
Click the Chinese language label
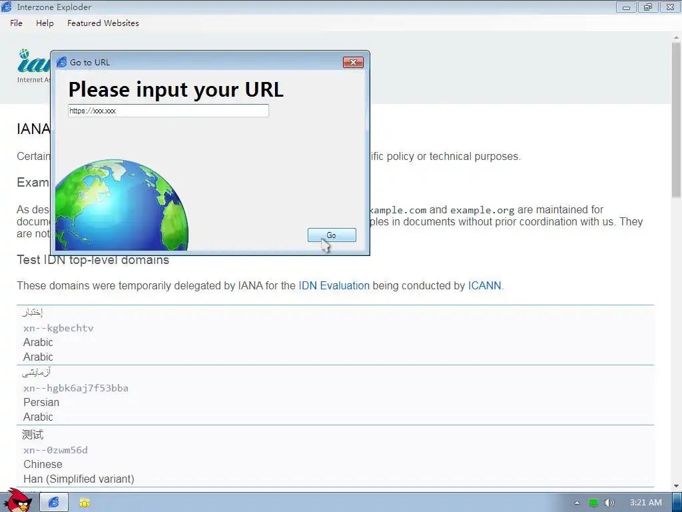(43, 464)
